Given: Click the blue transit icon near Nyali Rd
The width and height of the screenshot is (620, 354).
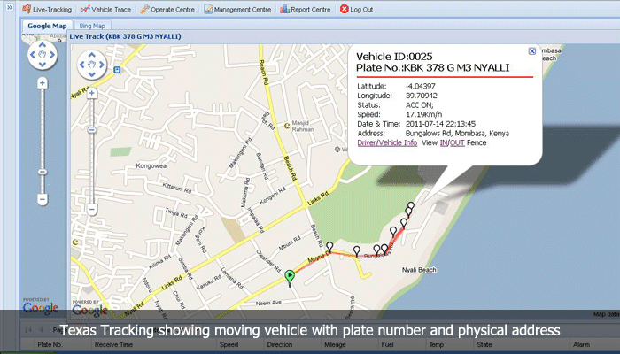Looking at the screenshot, I should coord(117,70).
